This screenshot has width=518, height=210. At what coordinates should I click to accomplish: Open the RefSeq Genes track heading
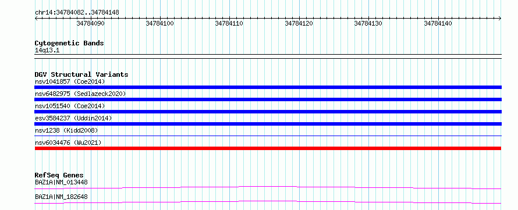point(59,175)
